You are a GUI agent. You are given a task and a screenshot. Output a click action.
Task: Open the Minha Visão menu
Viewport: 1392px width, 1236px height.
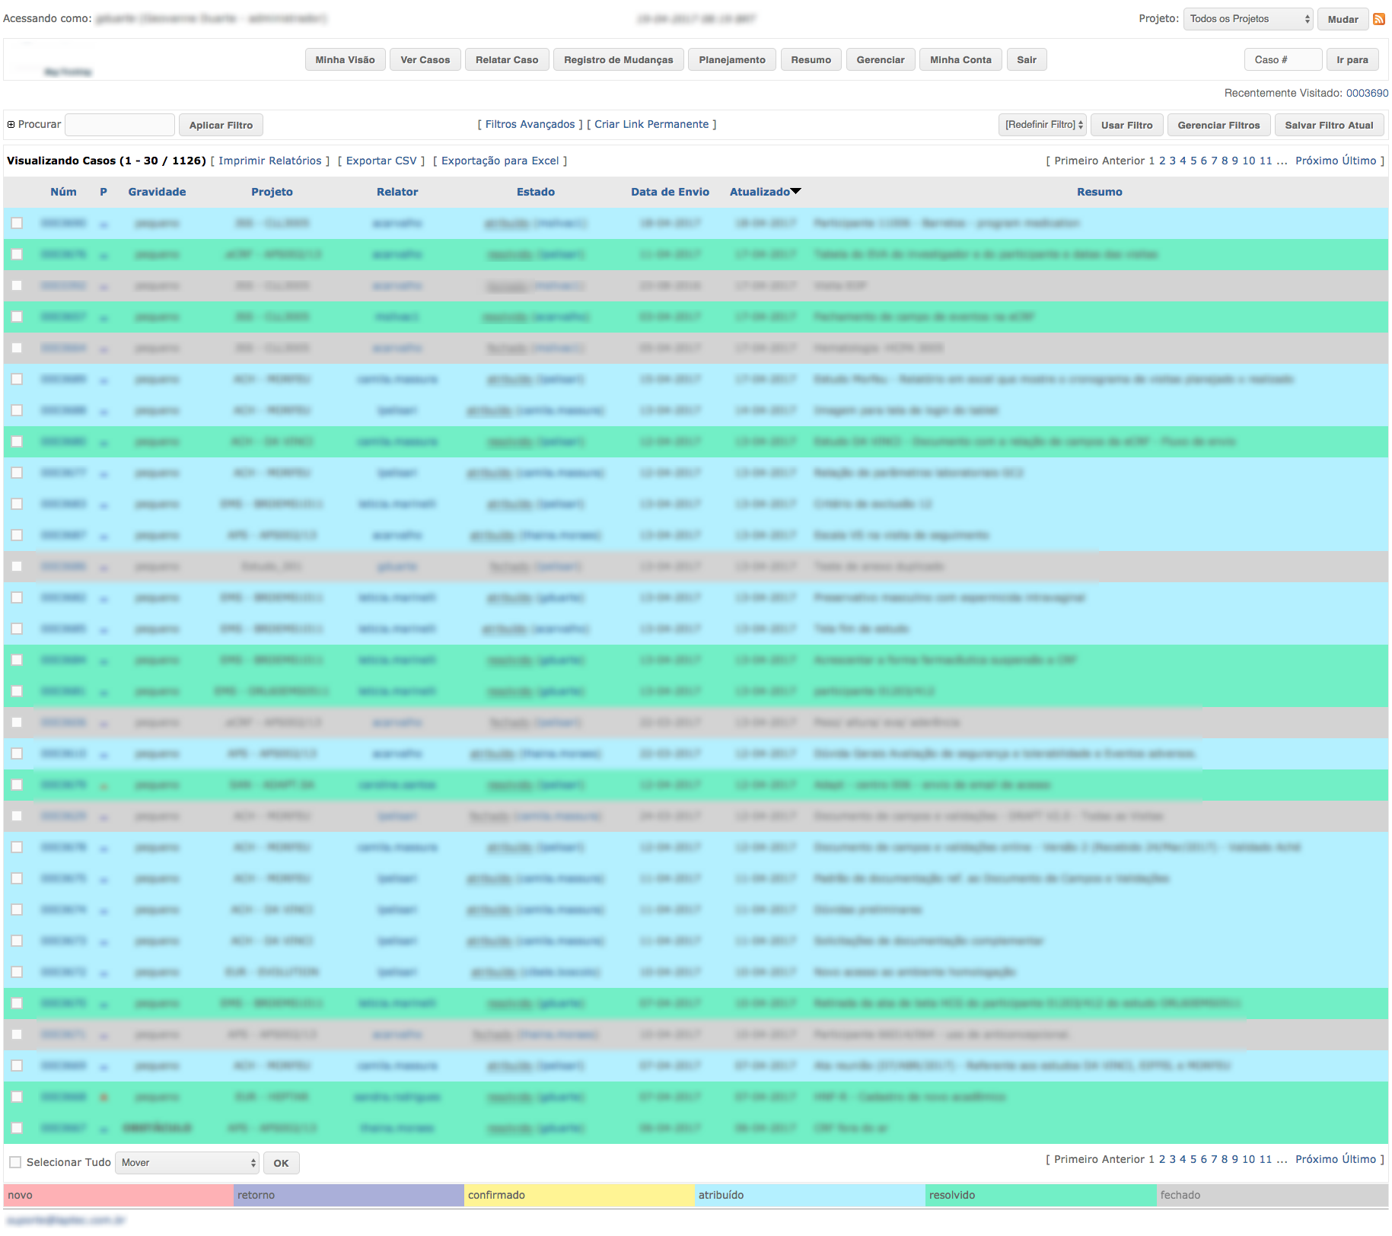tap(345, 59)
